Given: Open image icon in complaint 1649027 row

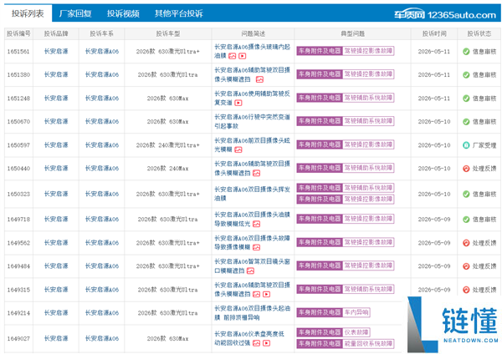Looking at the screenshot, I should tap(257, 343).
